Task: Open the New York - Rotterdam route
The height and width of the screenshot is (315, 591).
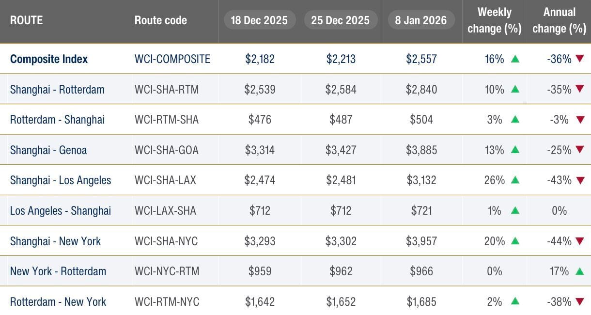Action: [58, 271]
